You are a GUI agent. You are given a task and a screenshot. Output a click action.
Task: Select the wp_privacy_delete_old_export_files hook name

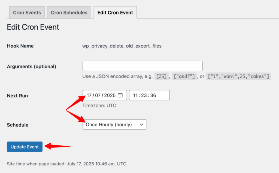click(x=122, y=46)
